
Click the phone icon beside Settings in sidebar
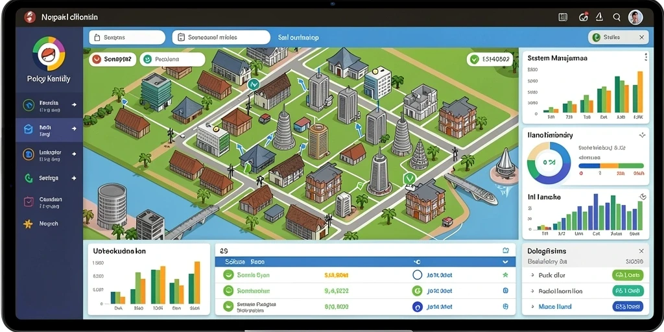point(29,178)
